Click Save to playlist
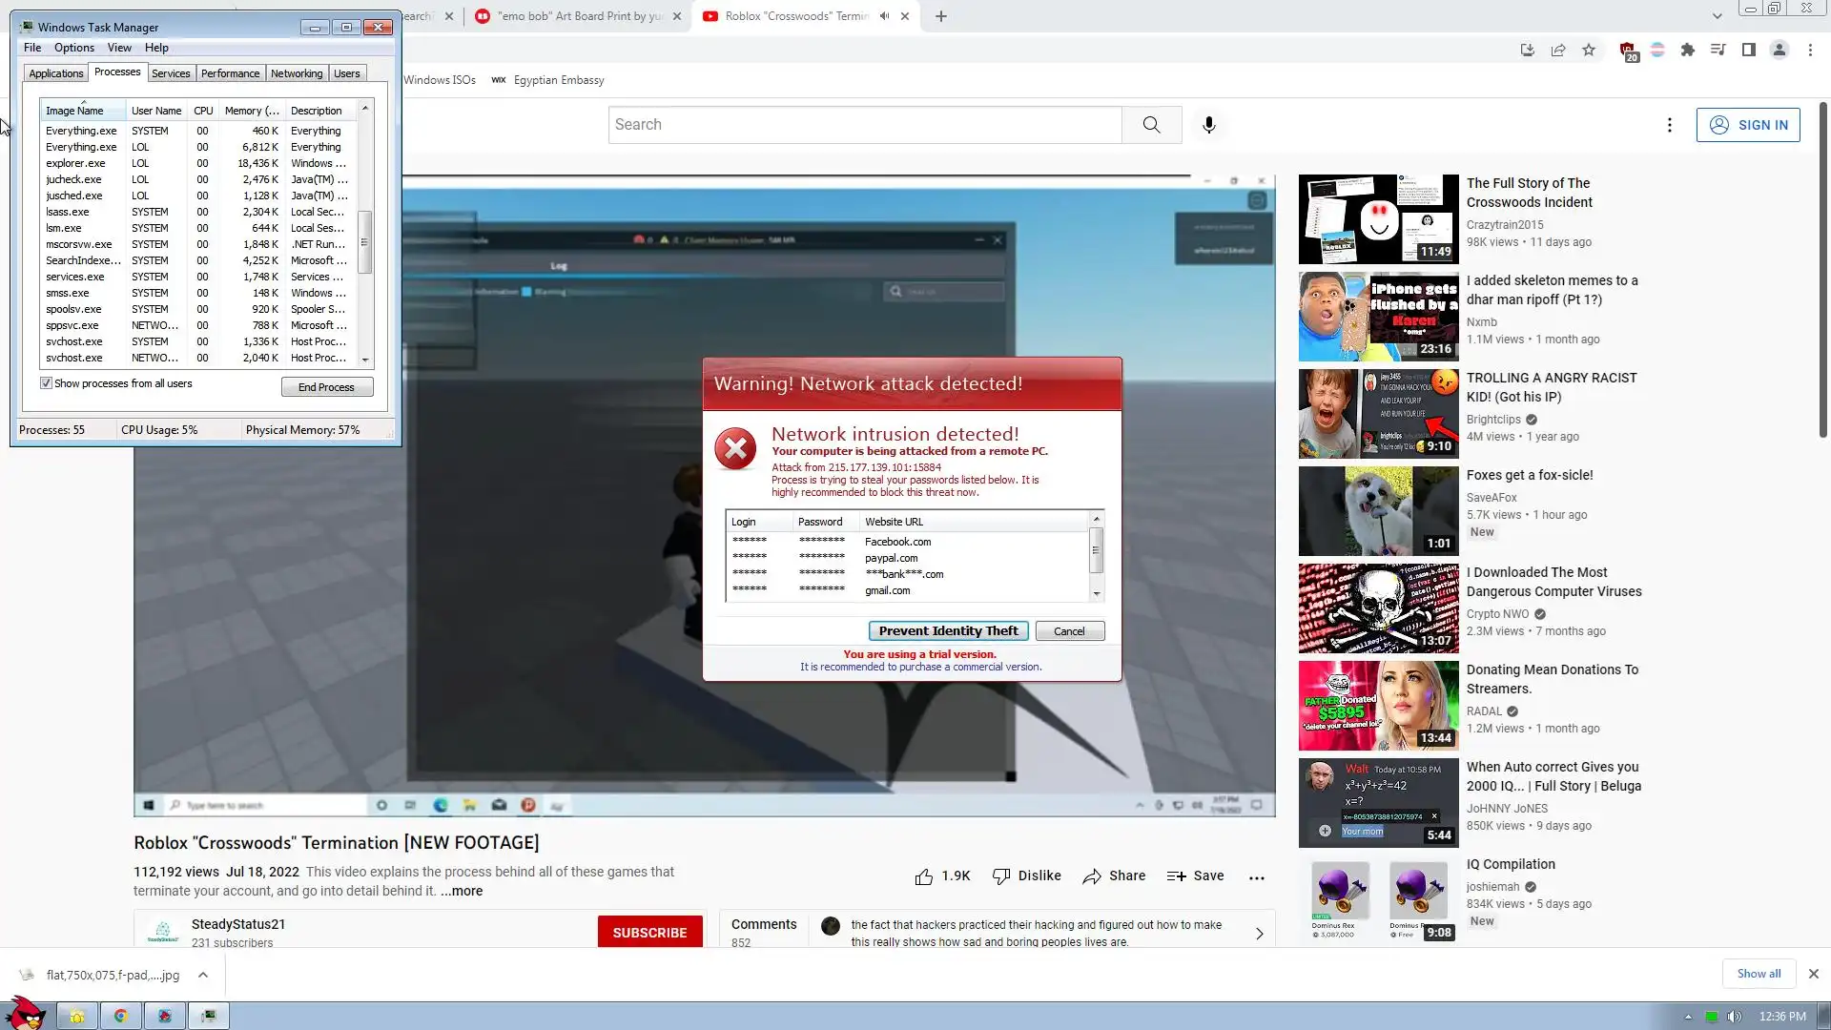Screen dimensions: 1831x1030 pyautogui.click(x=1195, y=876)
